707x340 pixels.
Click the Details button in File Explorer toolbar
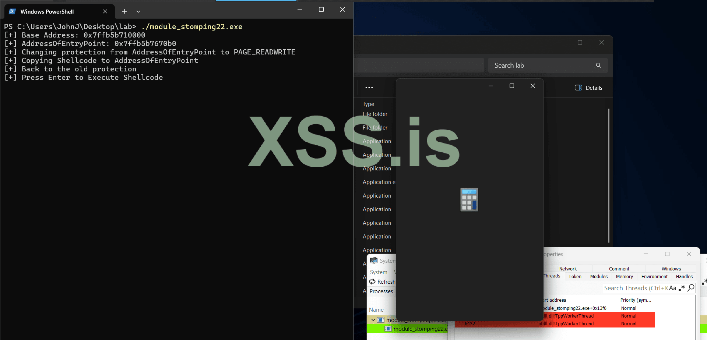click(588, 88)
